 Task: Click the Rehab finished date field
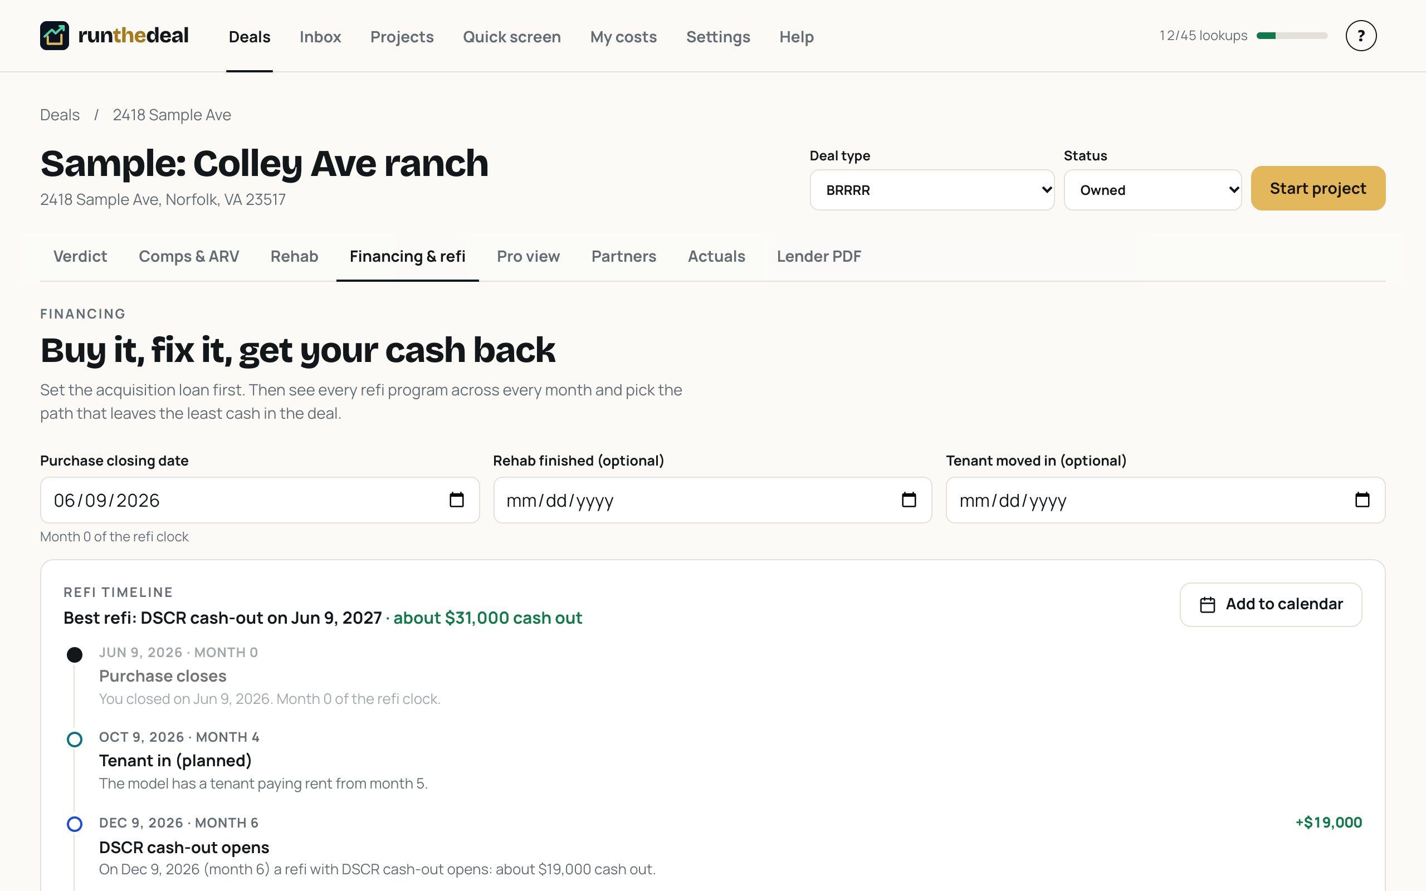click(712, 500)
